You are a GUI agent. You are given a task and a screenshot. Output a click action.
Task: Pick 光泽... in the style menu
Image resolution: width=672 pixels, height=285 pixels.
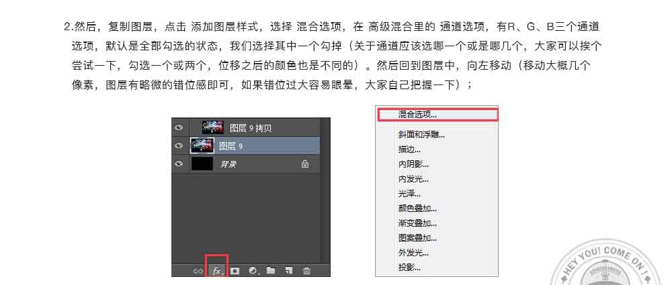[x=409, y=194]
